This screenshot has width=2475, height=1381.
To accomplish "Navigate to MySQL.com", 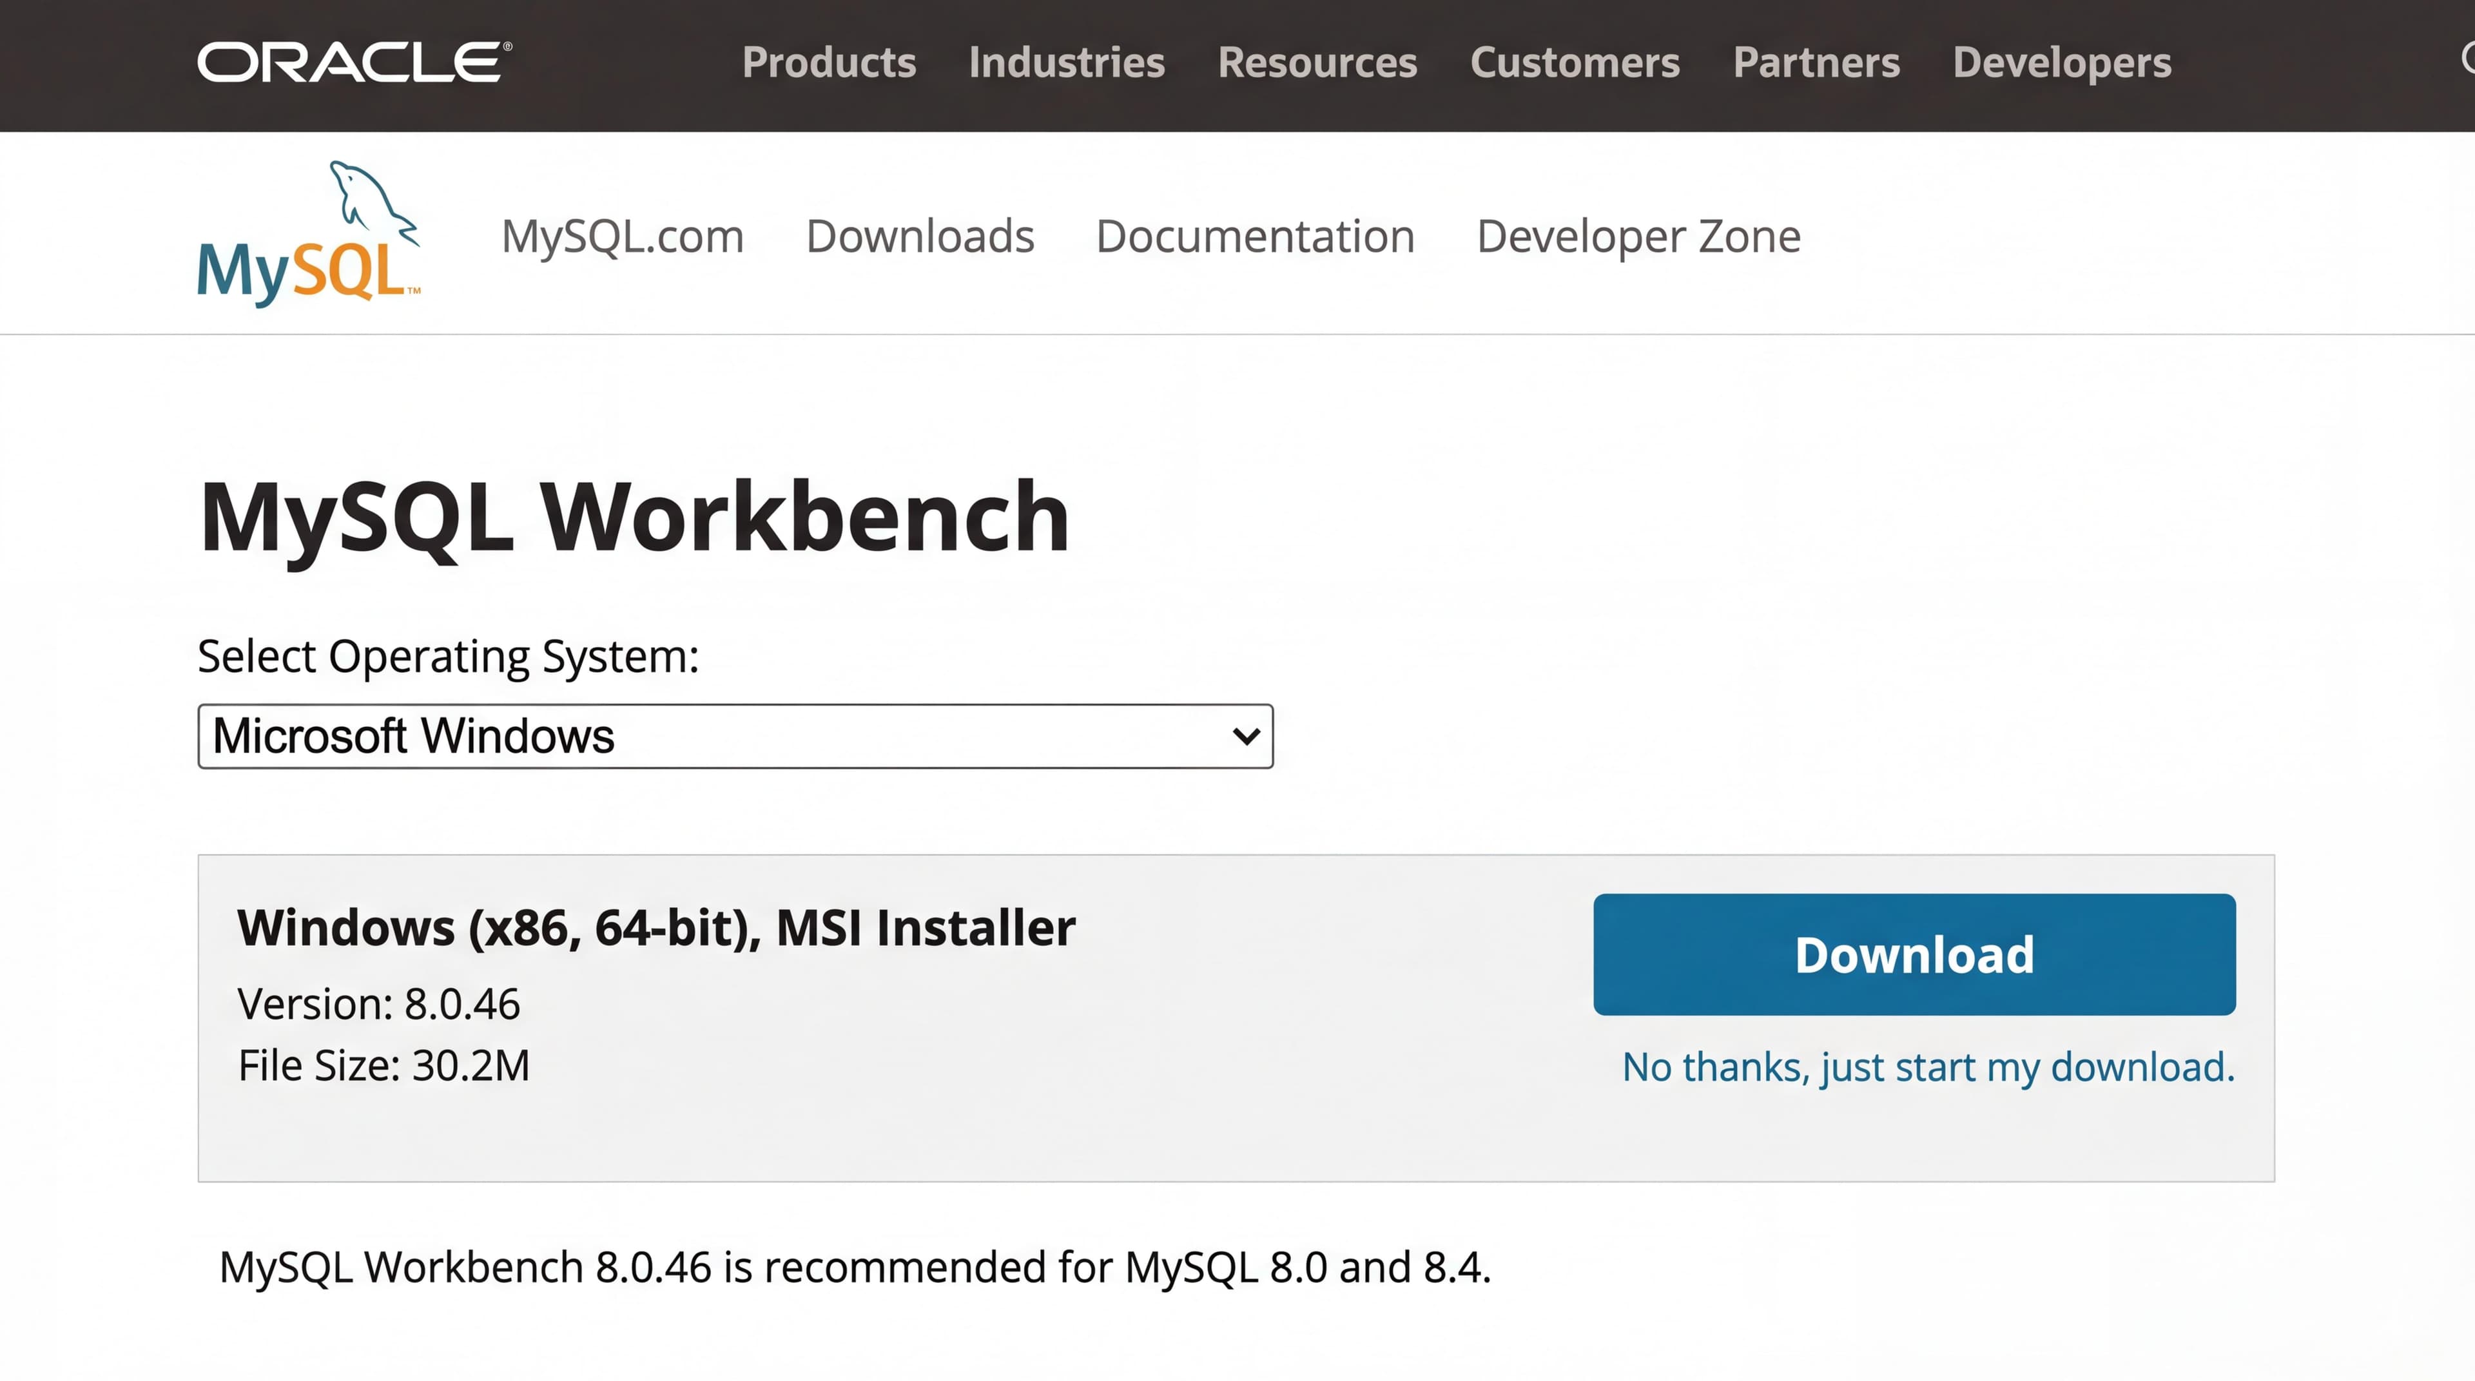I will point(623,237).
